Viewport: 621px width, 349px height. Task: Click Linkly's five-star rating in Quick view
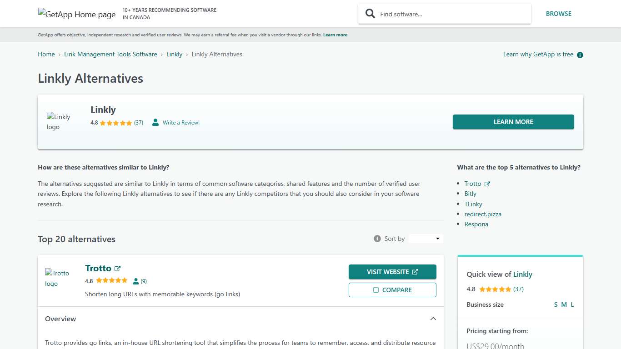point(495,289)
